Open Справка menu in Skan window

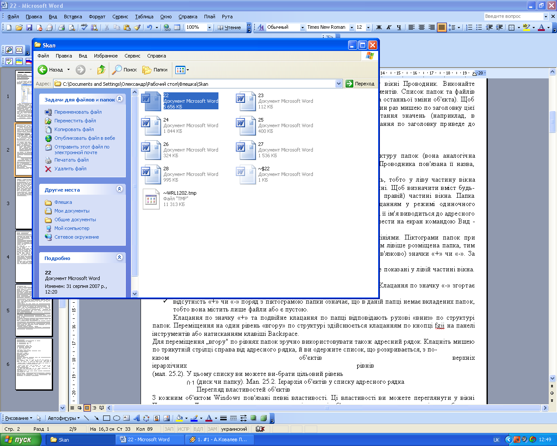pos(157,56)
